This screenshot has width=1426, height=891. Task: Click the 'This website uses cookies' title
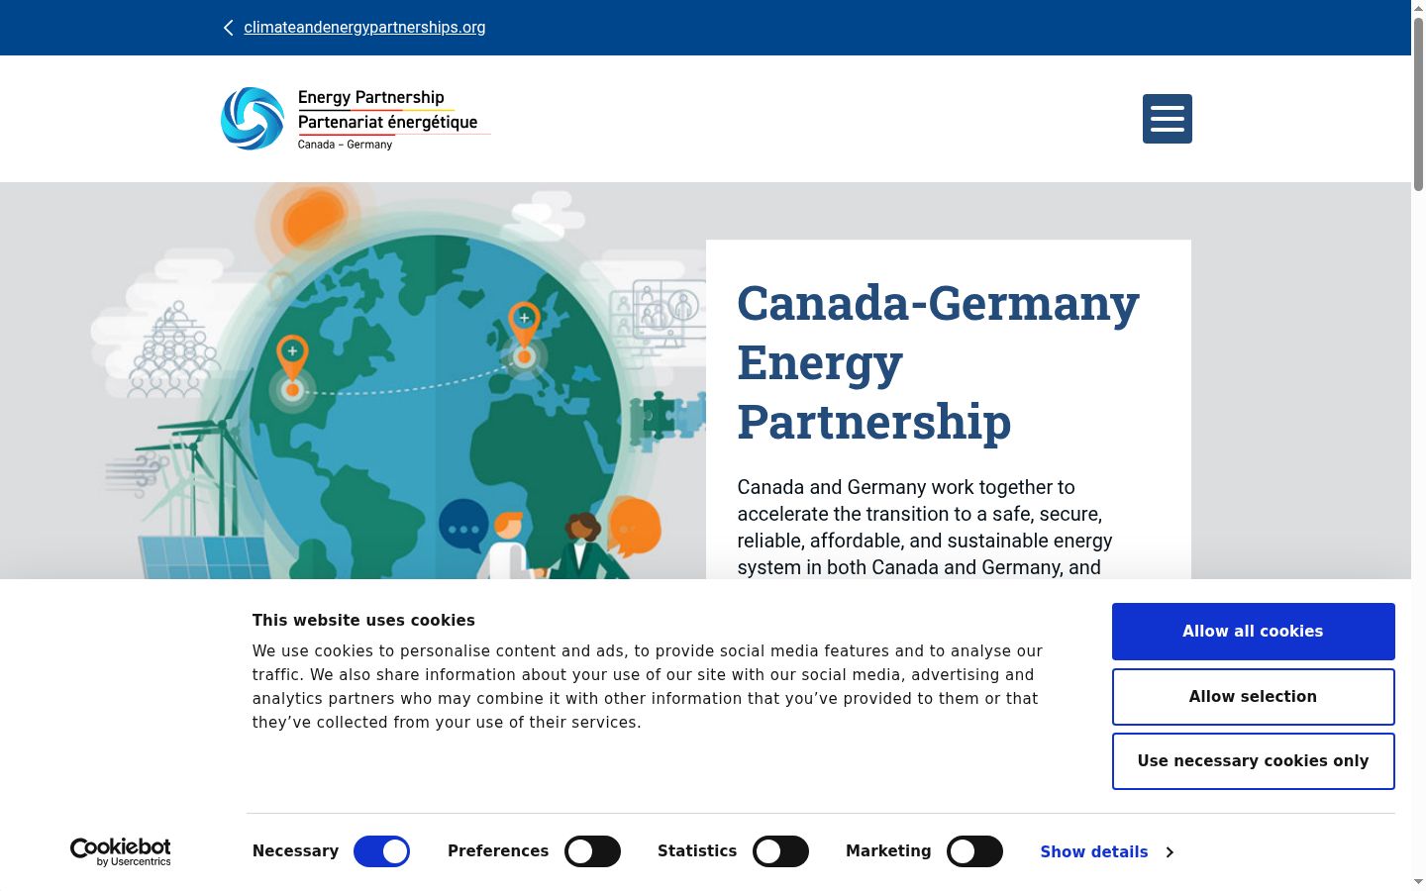click(363, 621)
